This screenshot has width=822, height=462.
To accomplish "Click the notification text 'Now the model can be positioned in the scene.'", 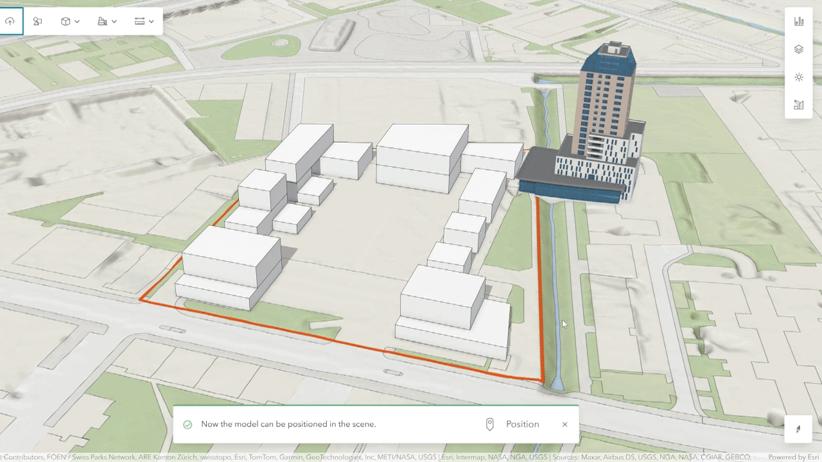I will coord(288,424).
